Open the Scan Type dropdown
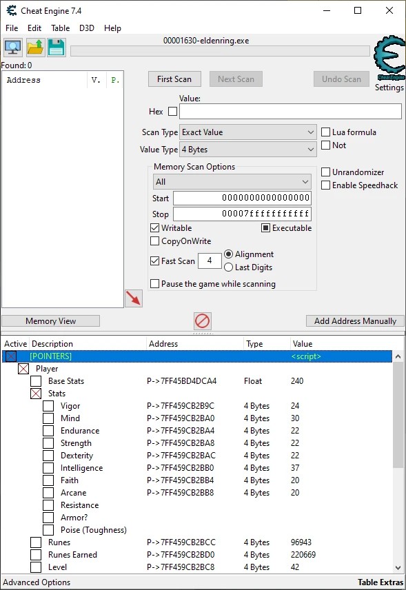406x590 pixels. pos(248,132)
